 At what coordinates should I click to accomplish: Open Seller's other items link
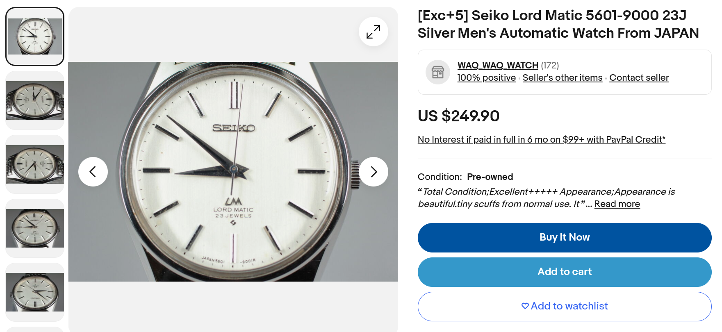point(562,78)
